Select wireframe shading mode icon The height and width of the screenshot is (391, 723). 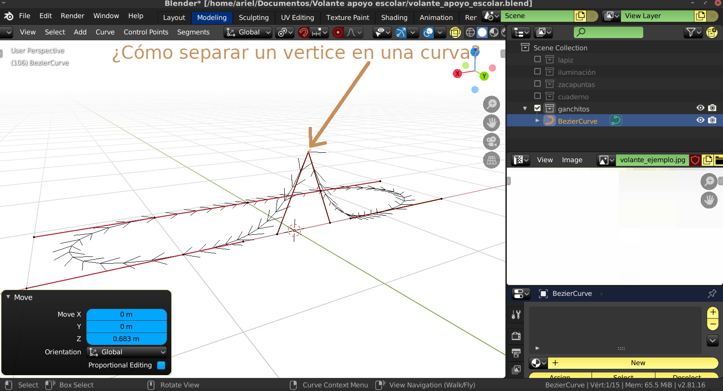coord(471,32)
